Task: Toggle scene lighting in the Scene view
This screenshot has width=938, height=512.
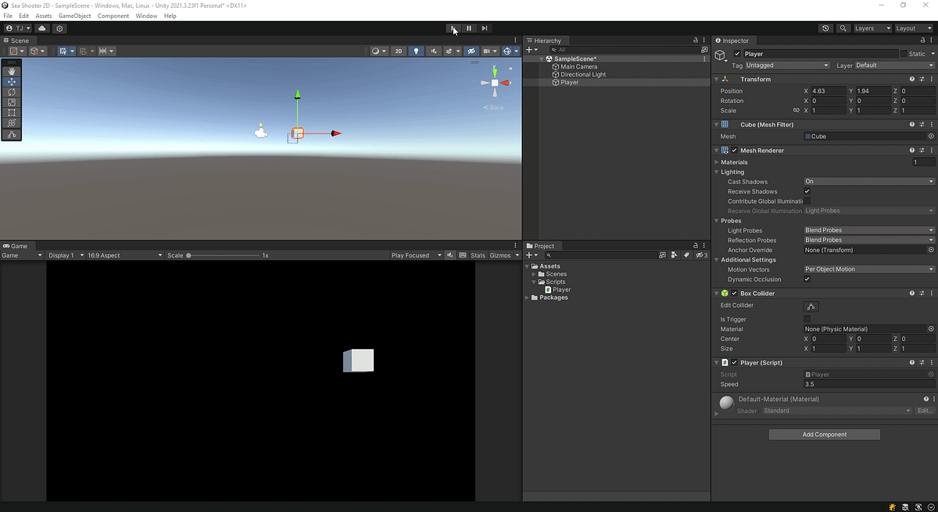Action: click(x=416, y=51)
